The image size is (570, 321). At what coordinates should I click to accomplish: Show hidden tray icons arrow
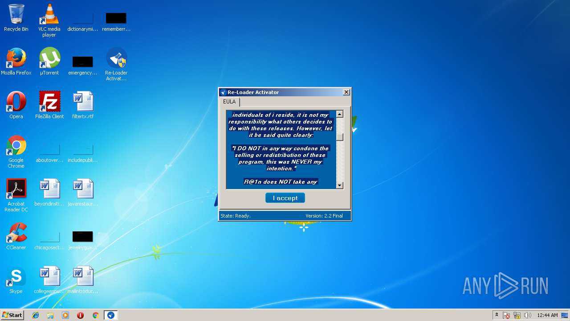pyautogui.click(x=497, y=315)
